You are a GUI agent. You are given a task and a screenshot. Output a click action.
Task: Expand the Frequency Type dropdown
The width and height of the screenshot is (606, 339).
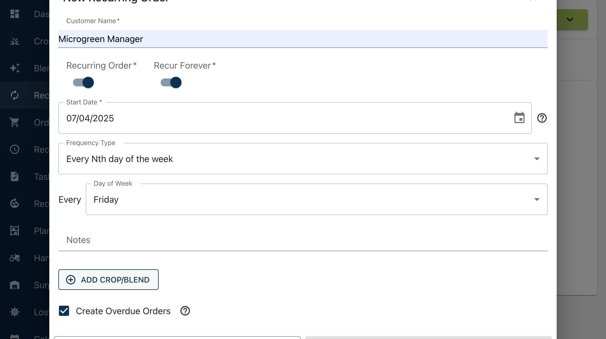[303, 159]
